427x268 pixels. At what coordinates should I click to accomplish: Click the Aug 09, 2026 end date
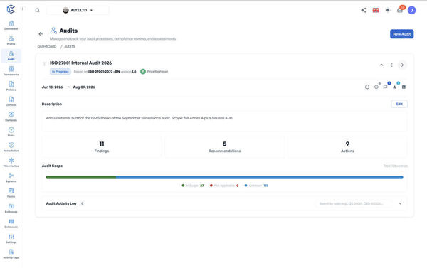tap(84, 87)
